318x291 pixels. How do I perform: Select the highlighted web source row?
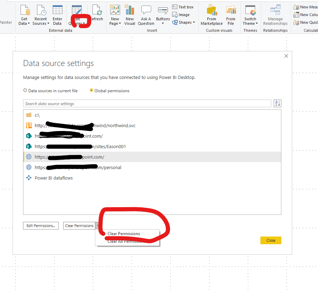pos(152,157)
